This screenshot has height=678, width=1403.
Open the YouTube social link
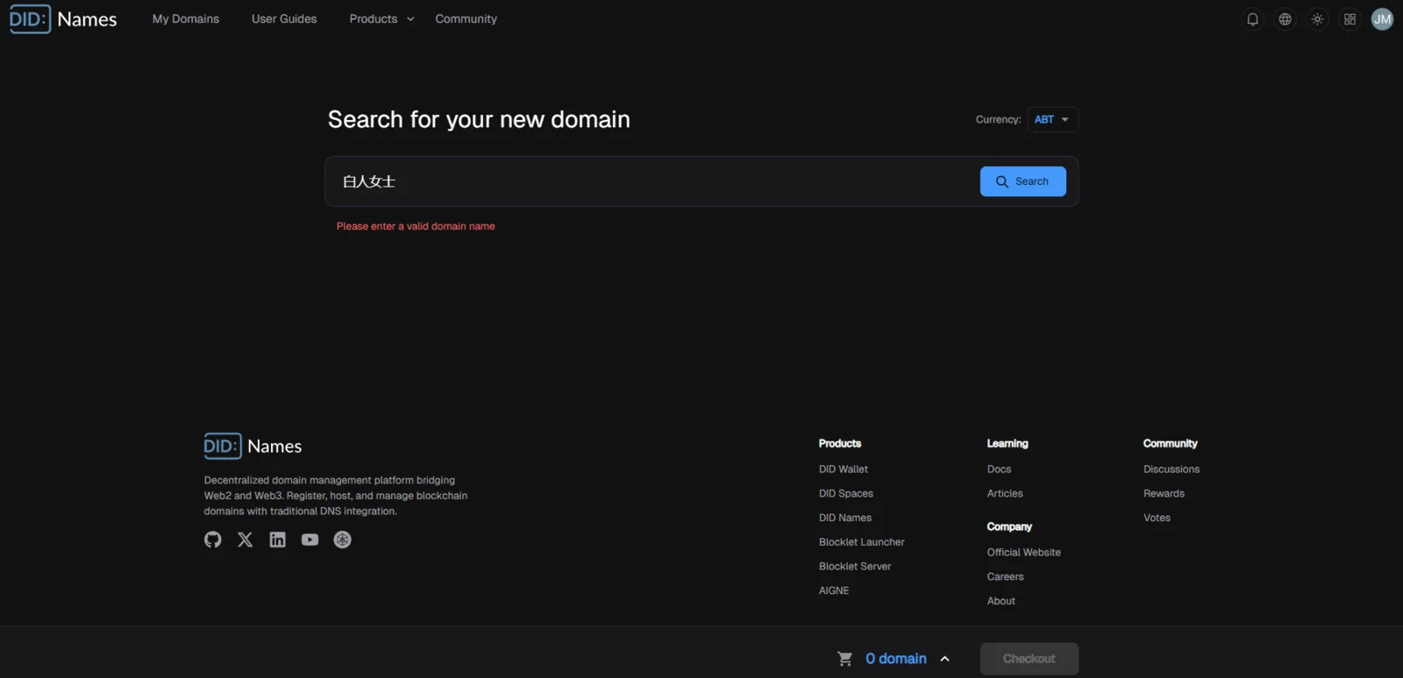point(310,540)
